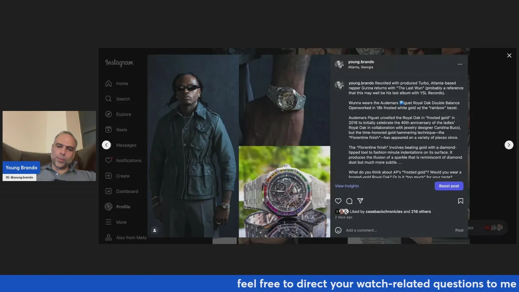Screen dimensions: 519x292
Task: Select Reels menu label
Action: coord(122,130)
